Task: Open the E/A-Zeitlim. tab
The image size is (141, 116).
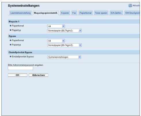Action: 116,13
